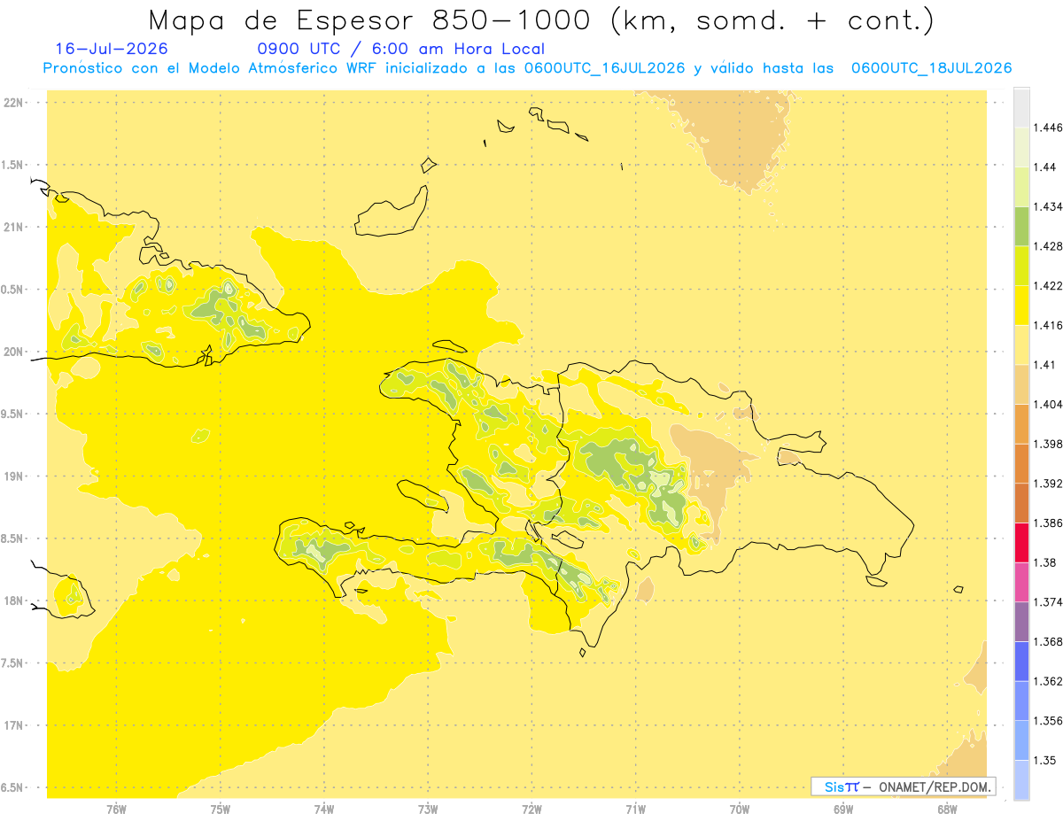The width and height of the screenshot is (1063, 821).
Task: Click the '20N' latitude label
Action: tap(13, 352)
